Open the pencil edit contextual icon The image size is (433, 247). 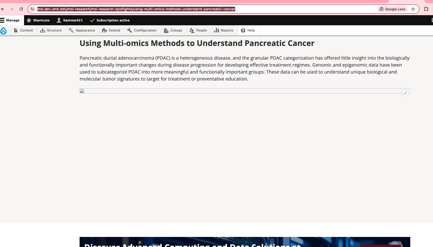(405, 93)
